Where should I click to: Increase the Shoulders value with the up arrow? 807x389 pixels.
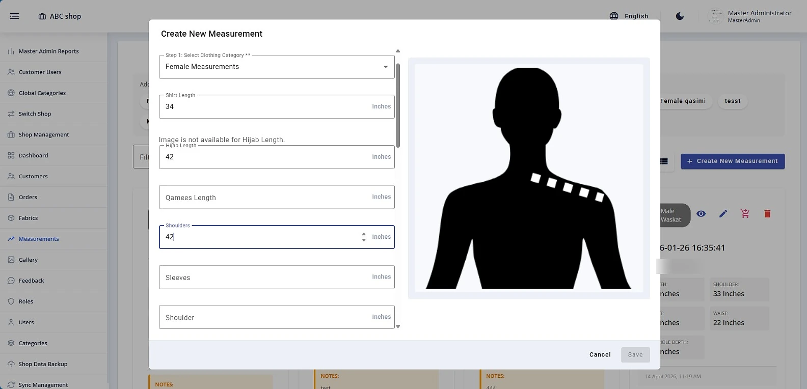click(364, 234)
